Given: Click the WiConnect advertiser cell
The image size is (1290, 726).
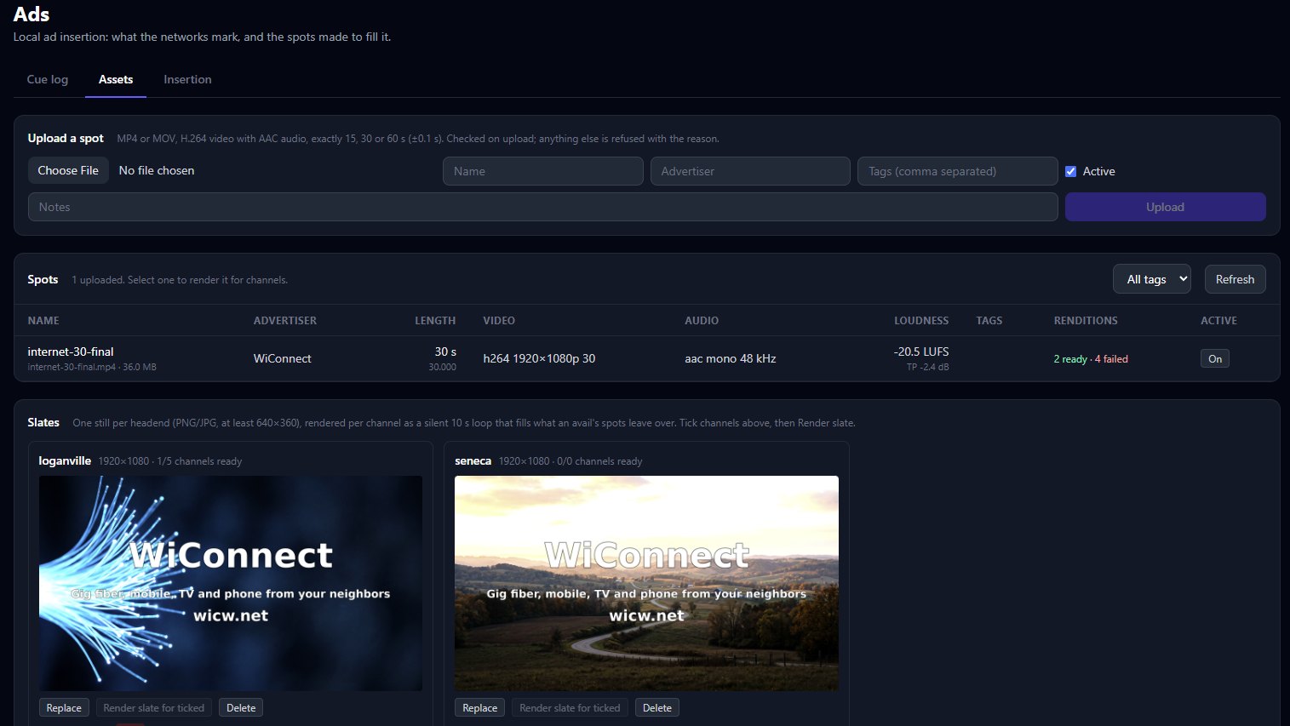Looking at the screenshot, I should (283, 358).
